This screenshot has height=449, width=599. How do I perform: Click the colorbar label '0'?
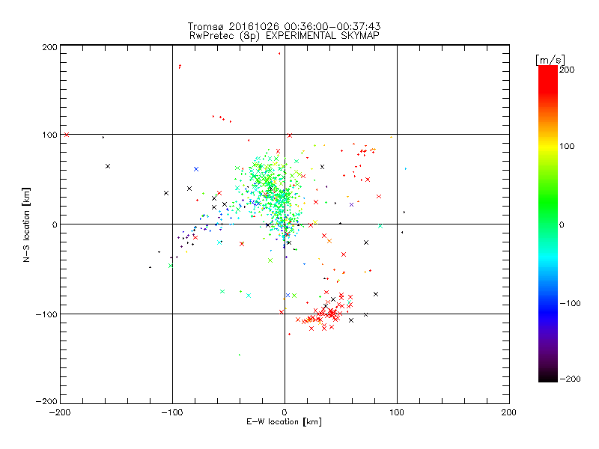pyautogui.click(x=562, y=225)
